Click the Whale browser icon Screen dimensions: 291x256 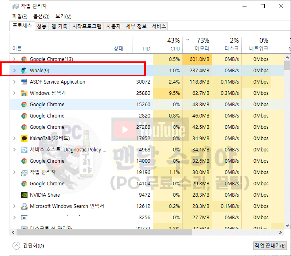(24, 70)
